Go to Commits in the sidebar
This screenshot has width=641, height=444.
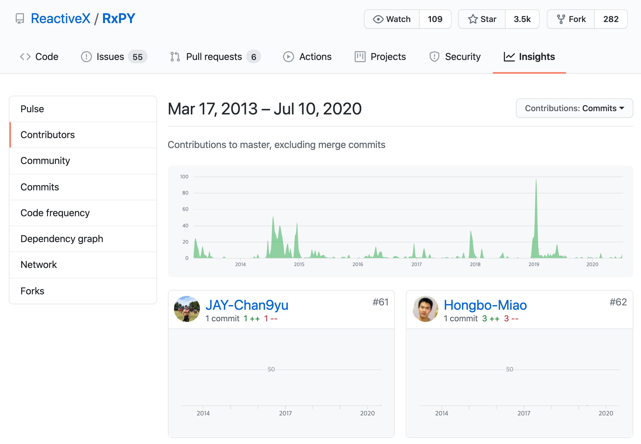click(83, 187)
